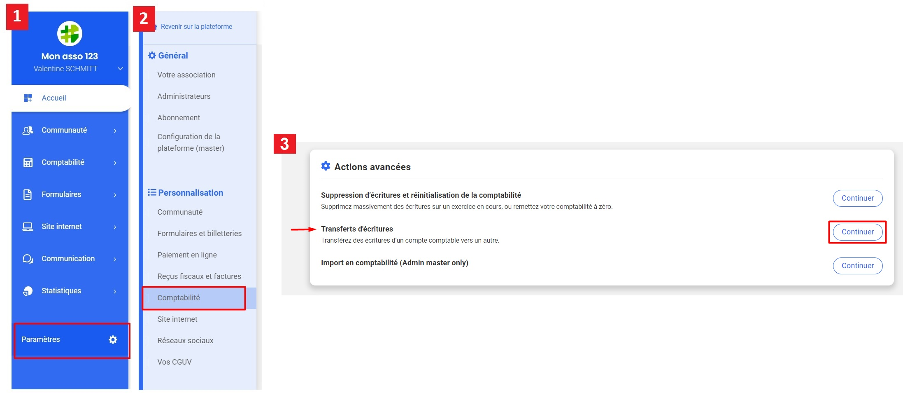
Task: Click the Formulaires document icon
Action: [x=28, y=194]
